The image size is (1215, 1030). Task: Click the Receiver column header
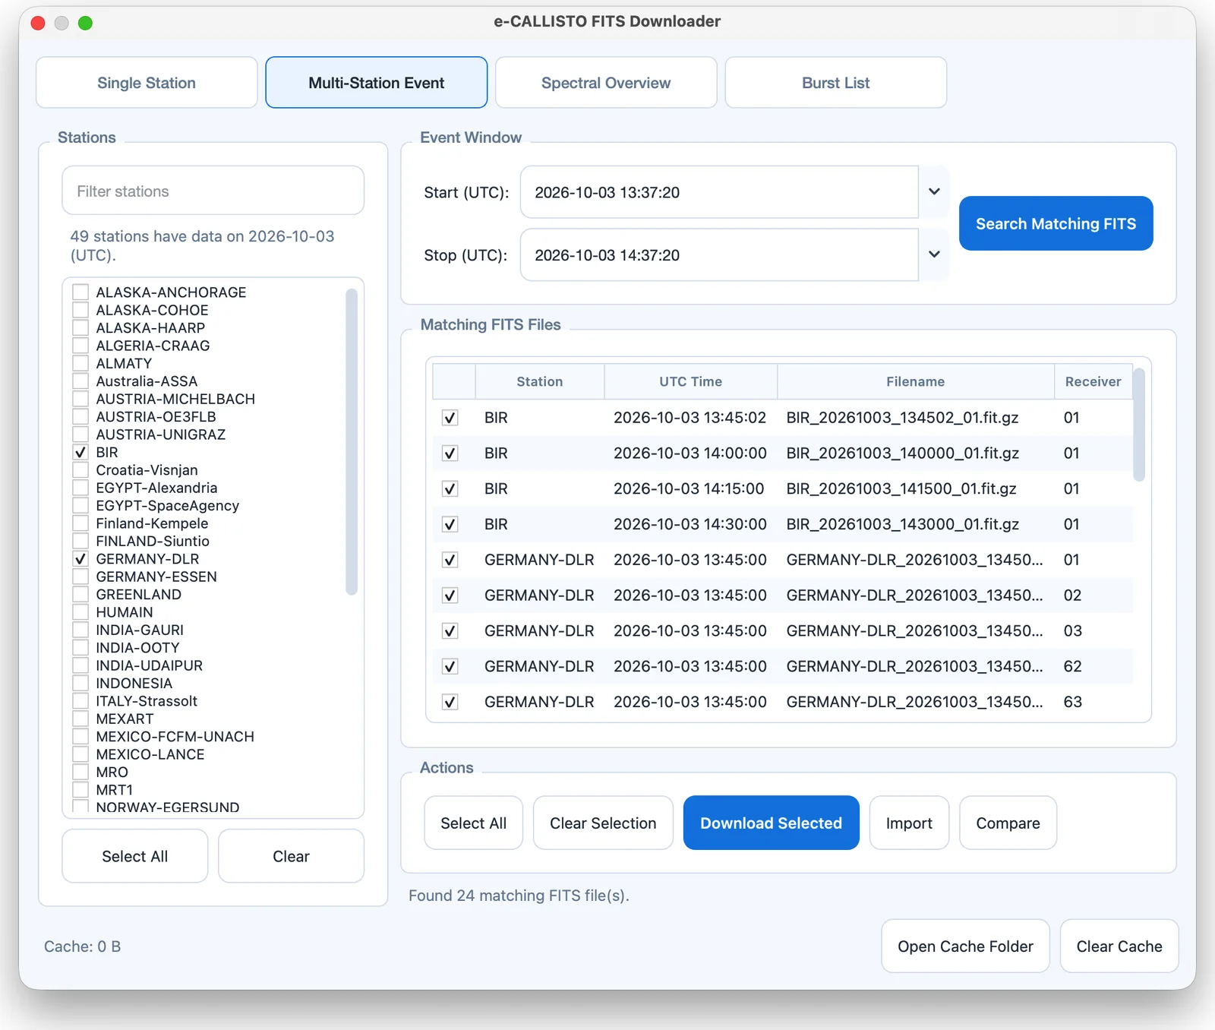pos(1093,381)
